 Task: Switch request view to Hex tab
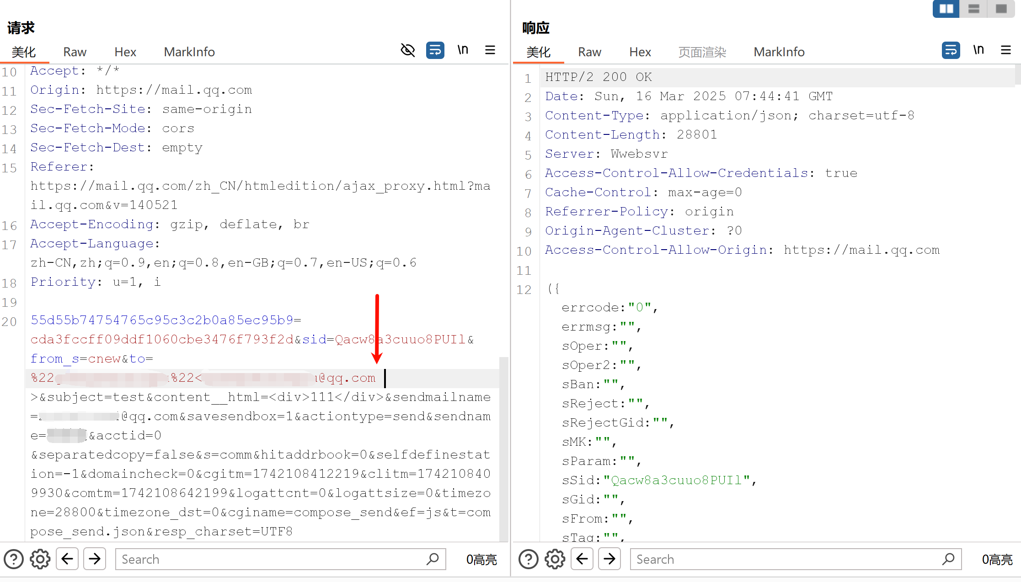(x=125, y=52)
